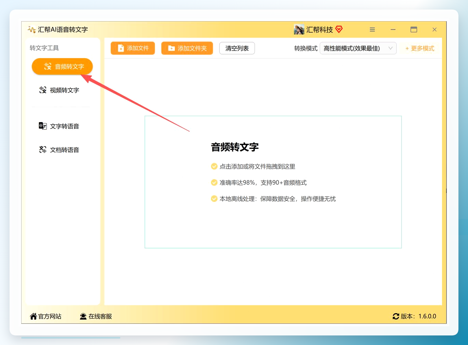Viewport: 468px width, 345px height.
Task: Click the 点击添加或将文件拖拽到这里 text
Action: (257, 167)
